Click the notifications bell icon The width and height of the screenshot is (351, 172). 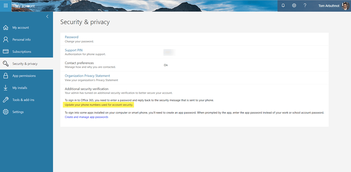pos(283,5)
